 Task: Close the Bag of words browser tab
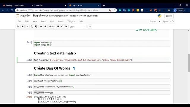click(99, 5)
